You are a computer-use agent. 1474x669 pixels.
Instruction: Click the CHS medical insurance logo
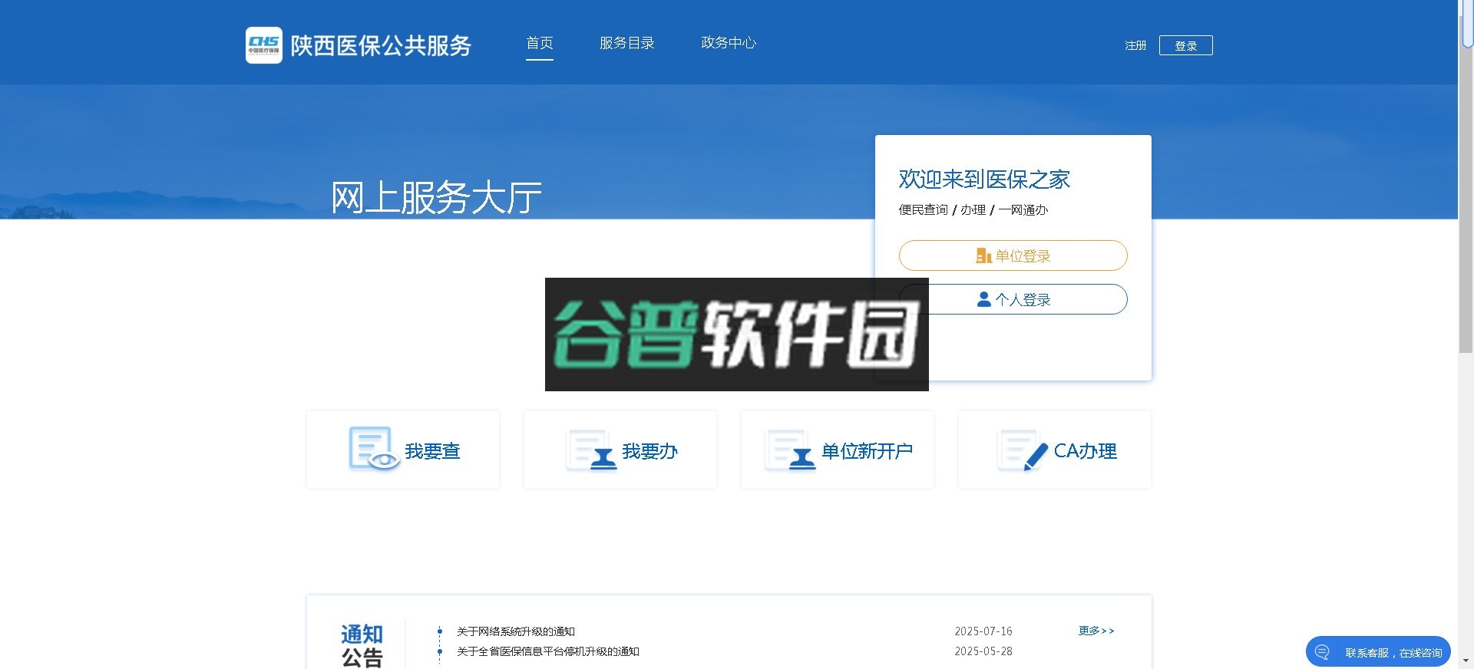click(263, 45)
